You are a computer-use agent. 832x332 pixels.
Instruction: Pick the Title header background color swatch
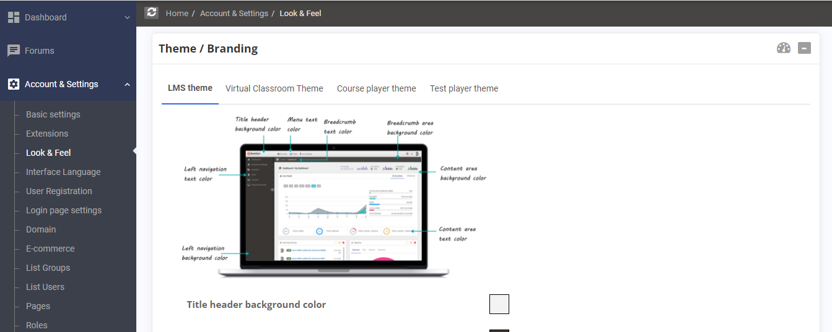tap(499, 304)
